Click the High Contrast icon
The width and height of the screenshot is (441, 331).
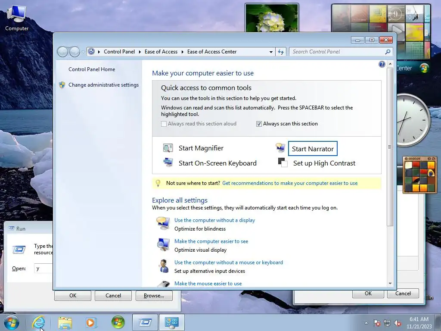[283, 162]
